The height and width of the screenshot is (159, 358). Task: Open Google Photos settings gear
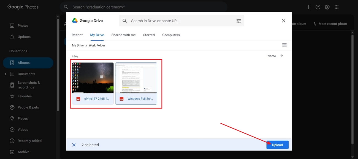pyautogui.click(x=327, y=7)
